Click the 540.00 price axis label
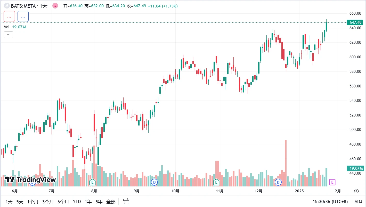Viewport: 366px width, 207px height. coord(355,101)
